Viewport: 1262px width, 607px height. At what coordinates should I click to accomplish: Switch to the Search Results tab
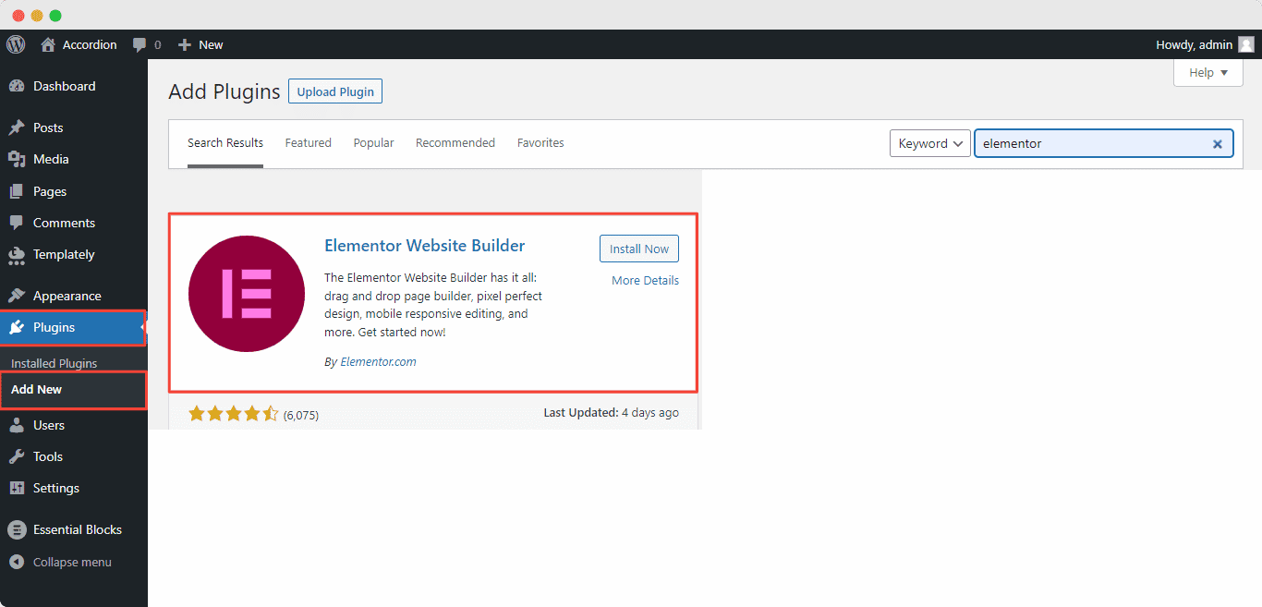click(x=225, y=143)
